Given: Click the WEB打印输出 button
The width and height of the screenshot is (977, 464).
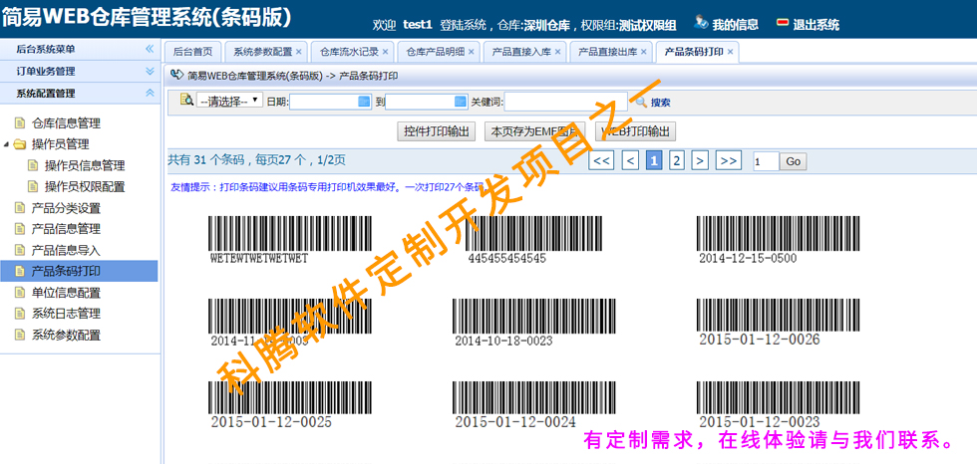Looking at the screenshot, I should pos(636,131).
